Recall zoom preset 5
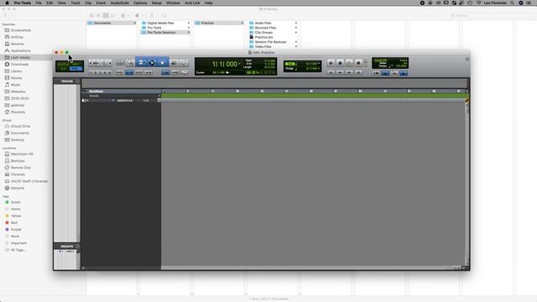The image size is (537, 302). 110,72
